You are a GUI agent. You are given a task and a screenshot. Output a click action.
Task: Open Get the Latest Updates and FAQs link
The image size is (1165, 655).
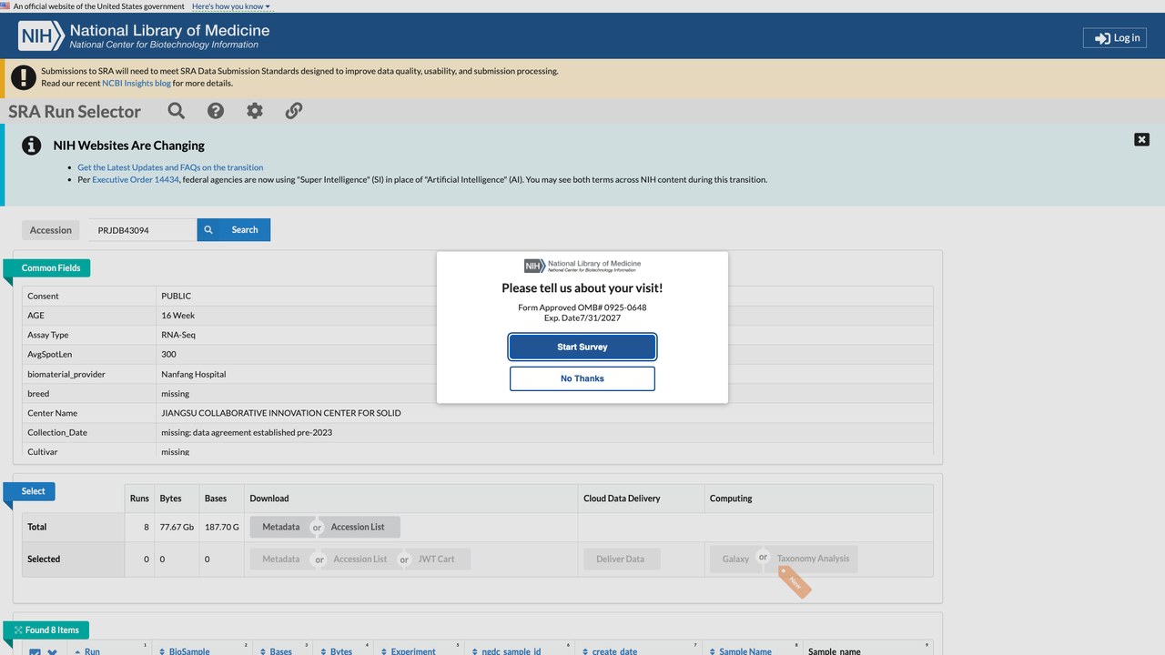coord(170,167)
